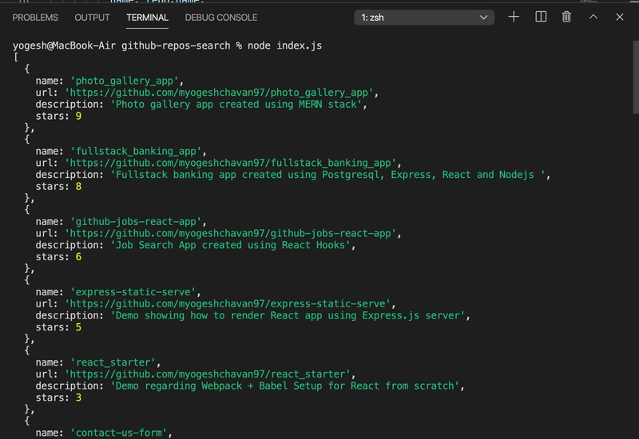This screenshot has width=639, height=439.
Task: Switch to the OUTPUT tab
Action: tap(92, 18)
